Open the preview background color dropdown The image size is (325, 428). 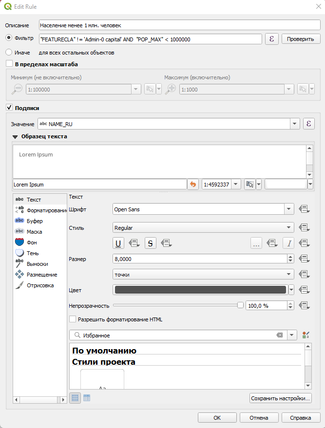point(310,184)
